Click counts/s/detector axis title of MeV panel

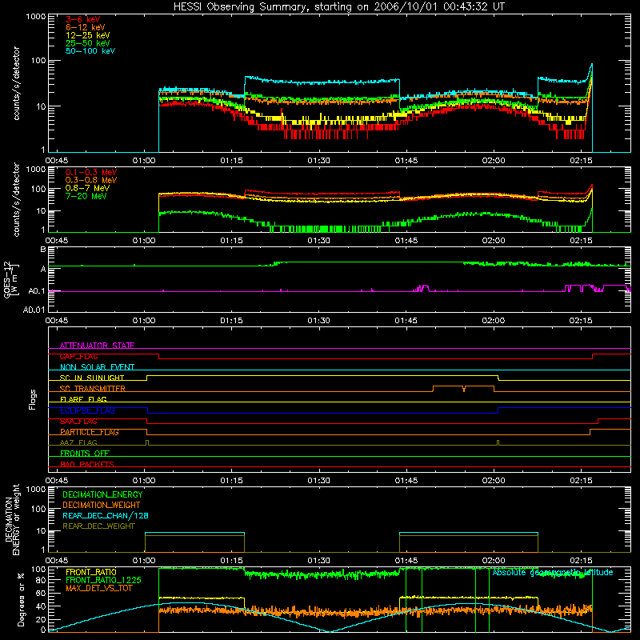point(16,199)
